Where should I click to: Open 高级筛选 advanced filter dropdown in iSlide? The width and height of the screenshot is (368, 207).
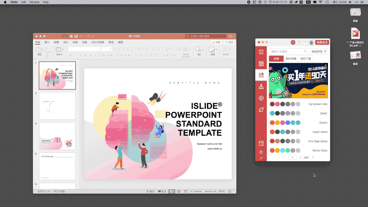tap(319, 51)
